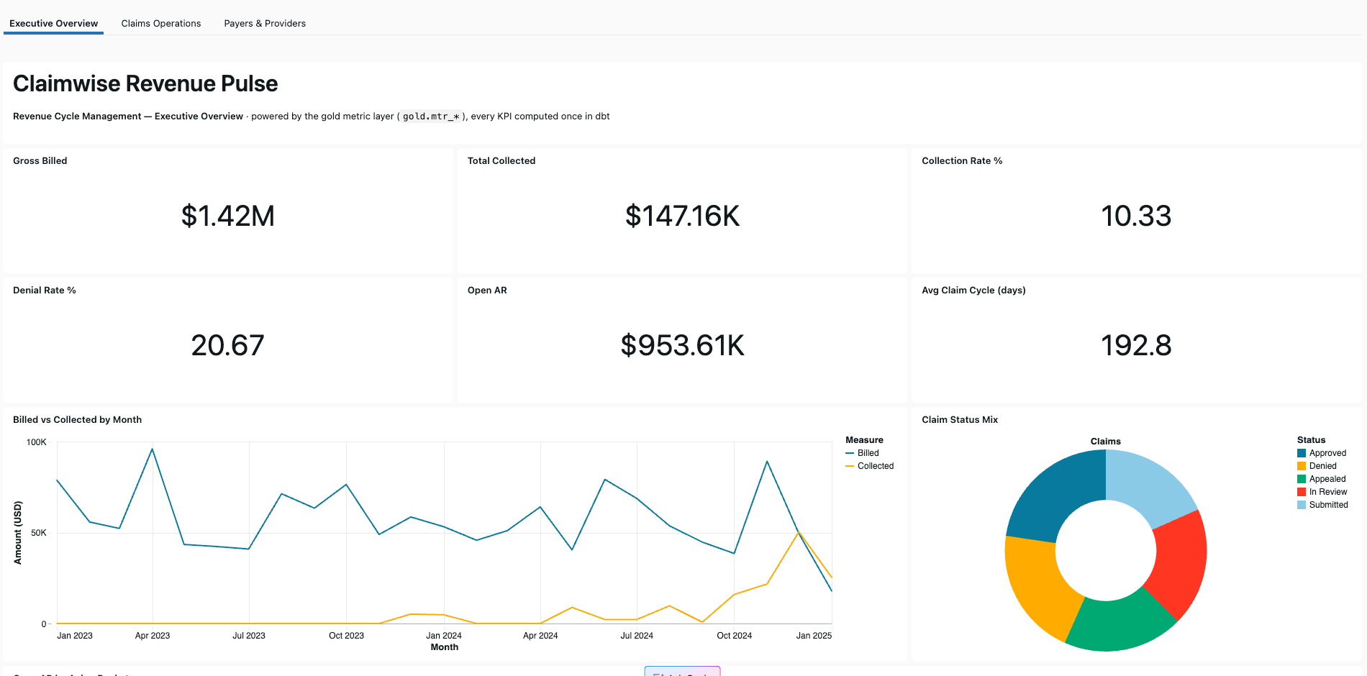
Task: Click the Amount (USD) axis title
Action: (x=18, y=532)
